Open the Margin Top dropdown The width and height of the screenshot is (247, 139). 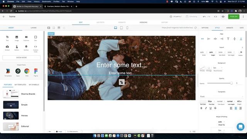click(x=222, y=122)
